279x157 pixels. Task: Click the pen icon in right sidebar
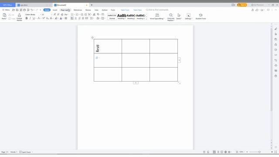276,29
